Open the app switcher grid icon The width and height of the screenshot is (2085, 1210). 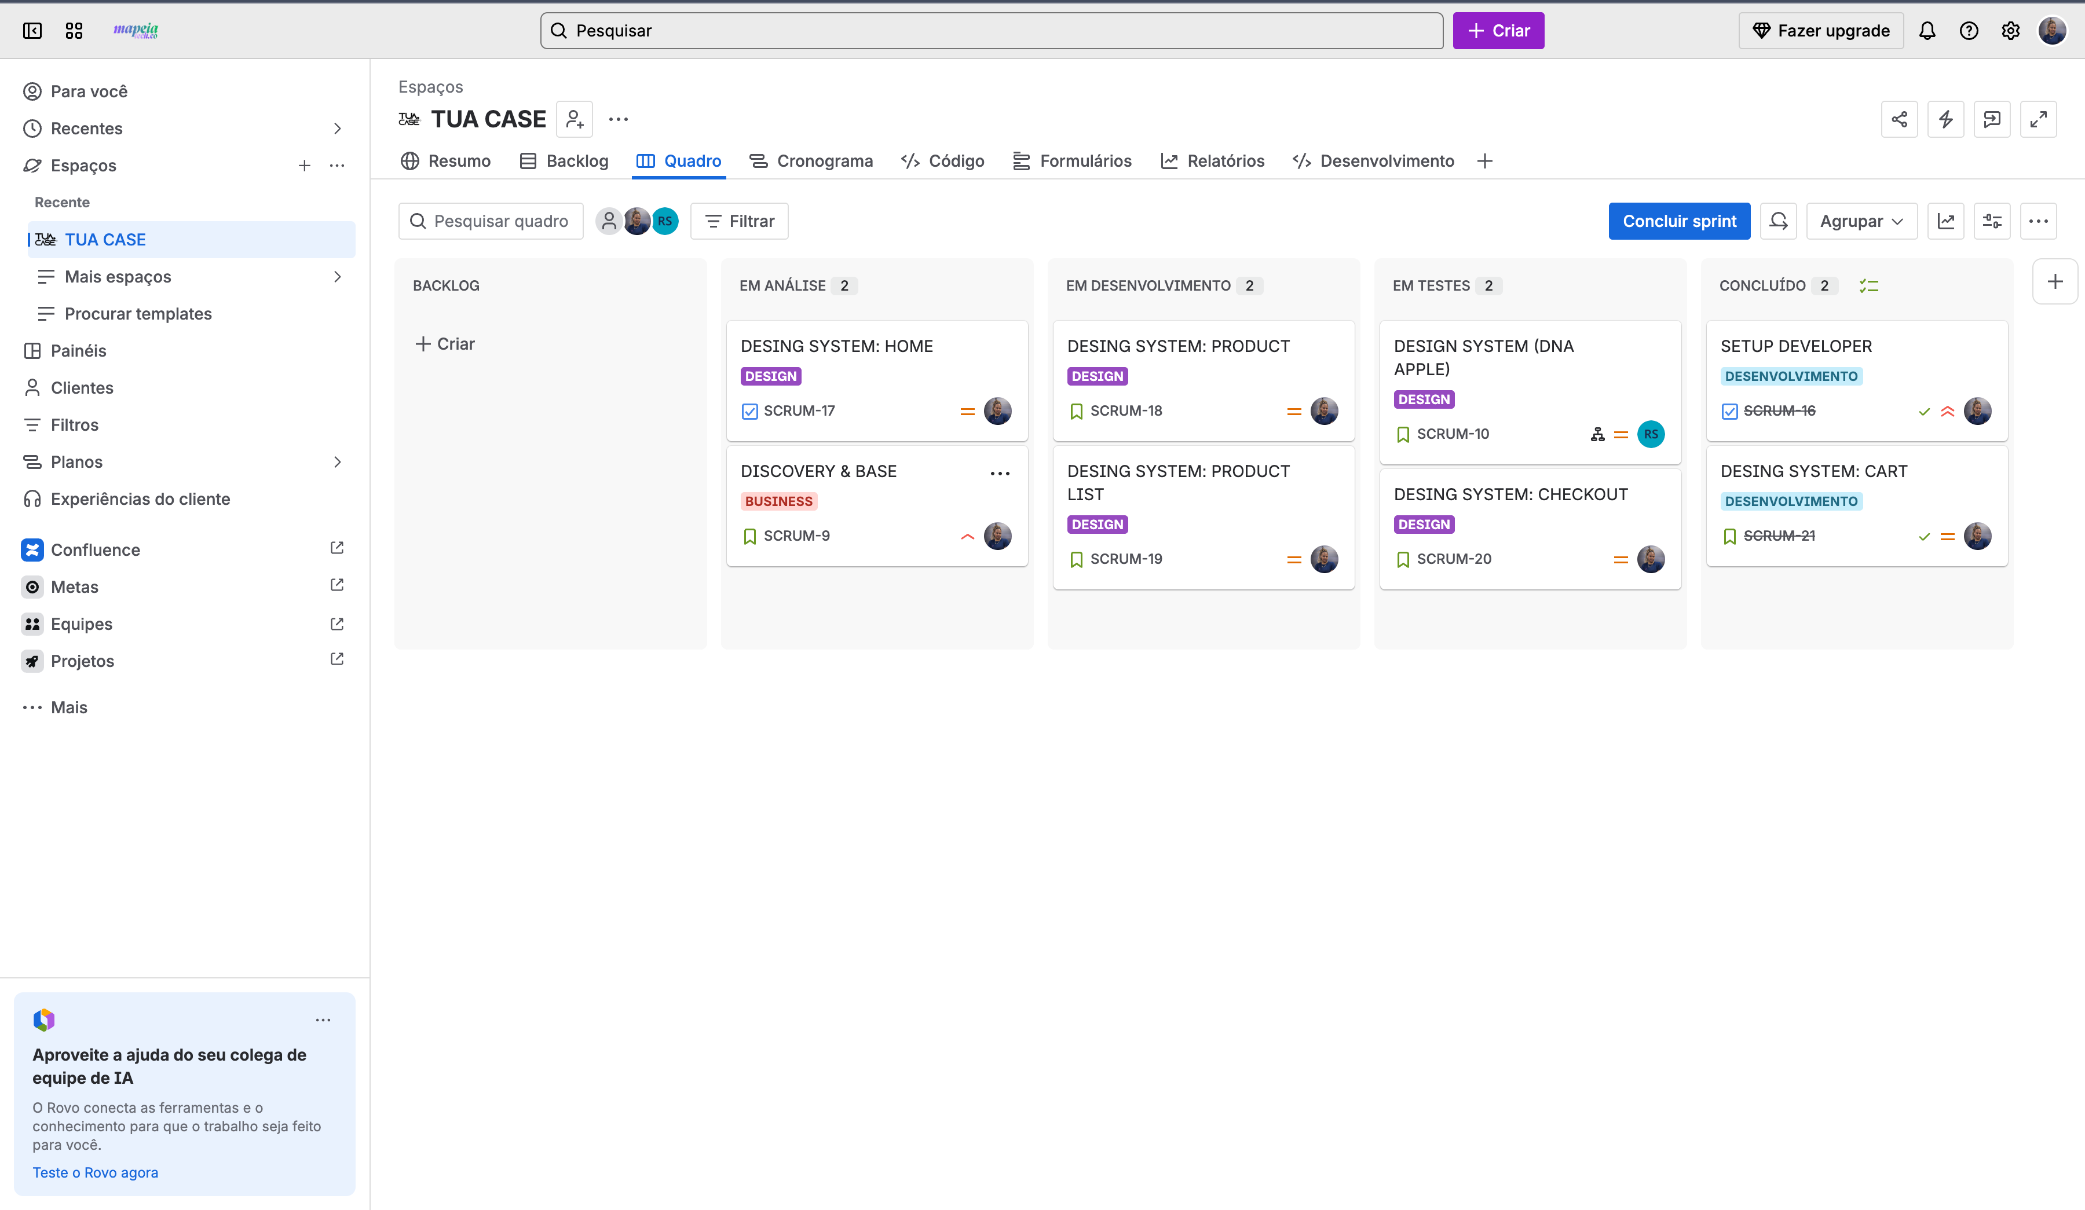(x=74, y=31)
